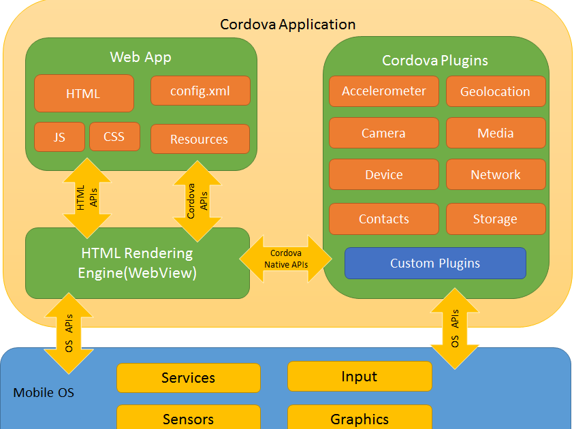This screenshot has width=574, height=429.
Task: Click the Storage plugin block
Action: pyautogui.click(x=496, y=219)
